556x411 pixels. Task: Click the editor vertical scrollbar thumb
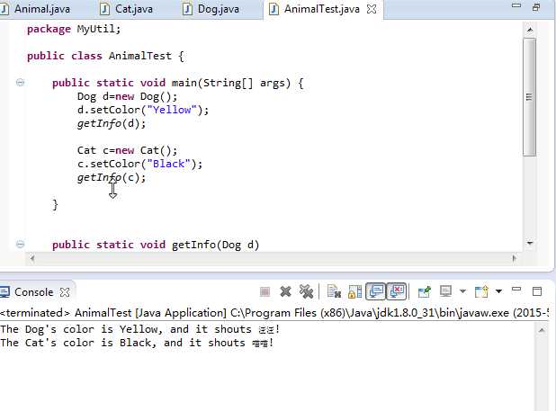click(529, 97)
